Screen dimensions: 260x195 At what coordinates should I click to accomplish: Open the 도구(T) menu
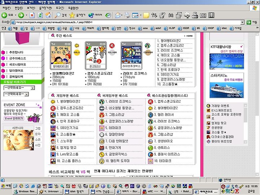tap(60, 8)
